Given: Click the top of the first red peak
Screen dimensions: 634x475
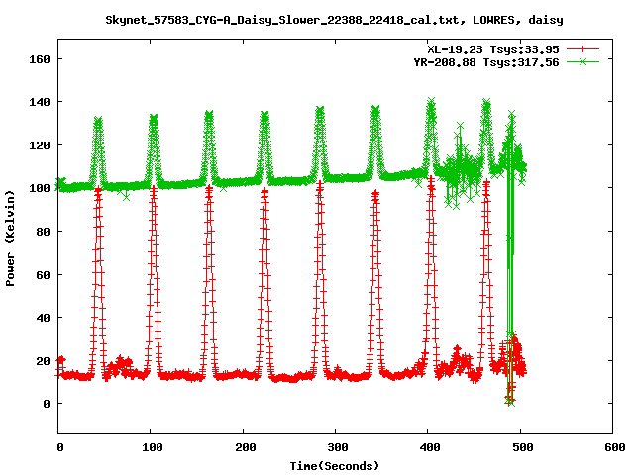Looking at the screenshot, I should point(97,189).
